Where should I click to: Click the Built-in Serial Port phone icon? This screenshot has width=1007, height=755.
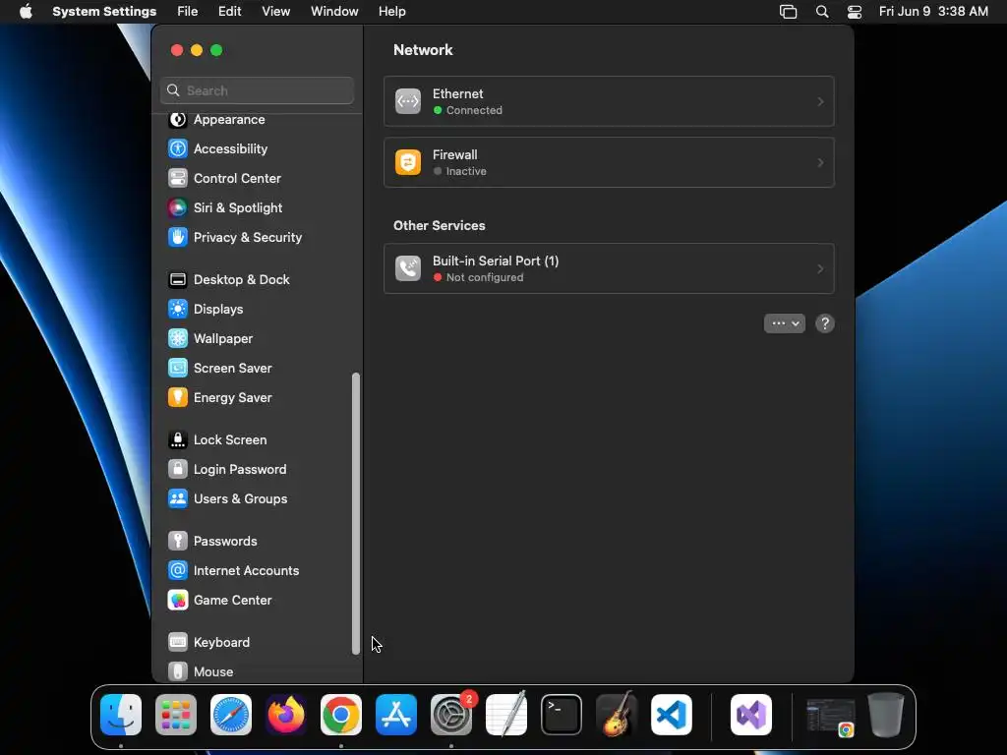pyautogui.click(x=408, y=269)
